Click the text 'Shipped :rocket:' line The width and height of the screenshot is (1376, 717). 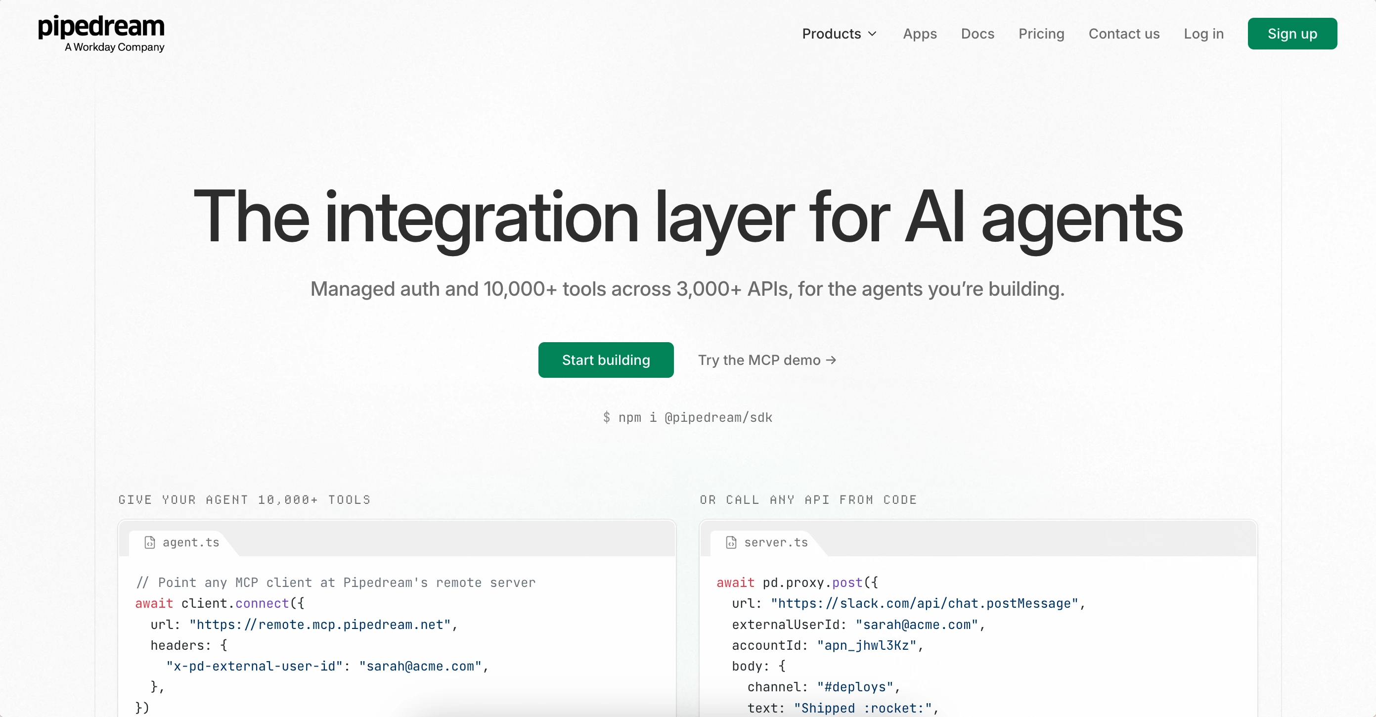pos(843,708)
